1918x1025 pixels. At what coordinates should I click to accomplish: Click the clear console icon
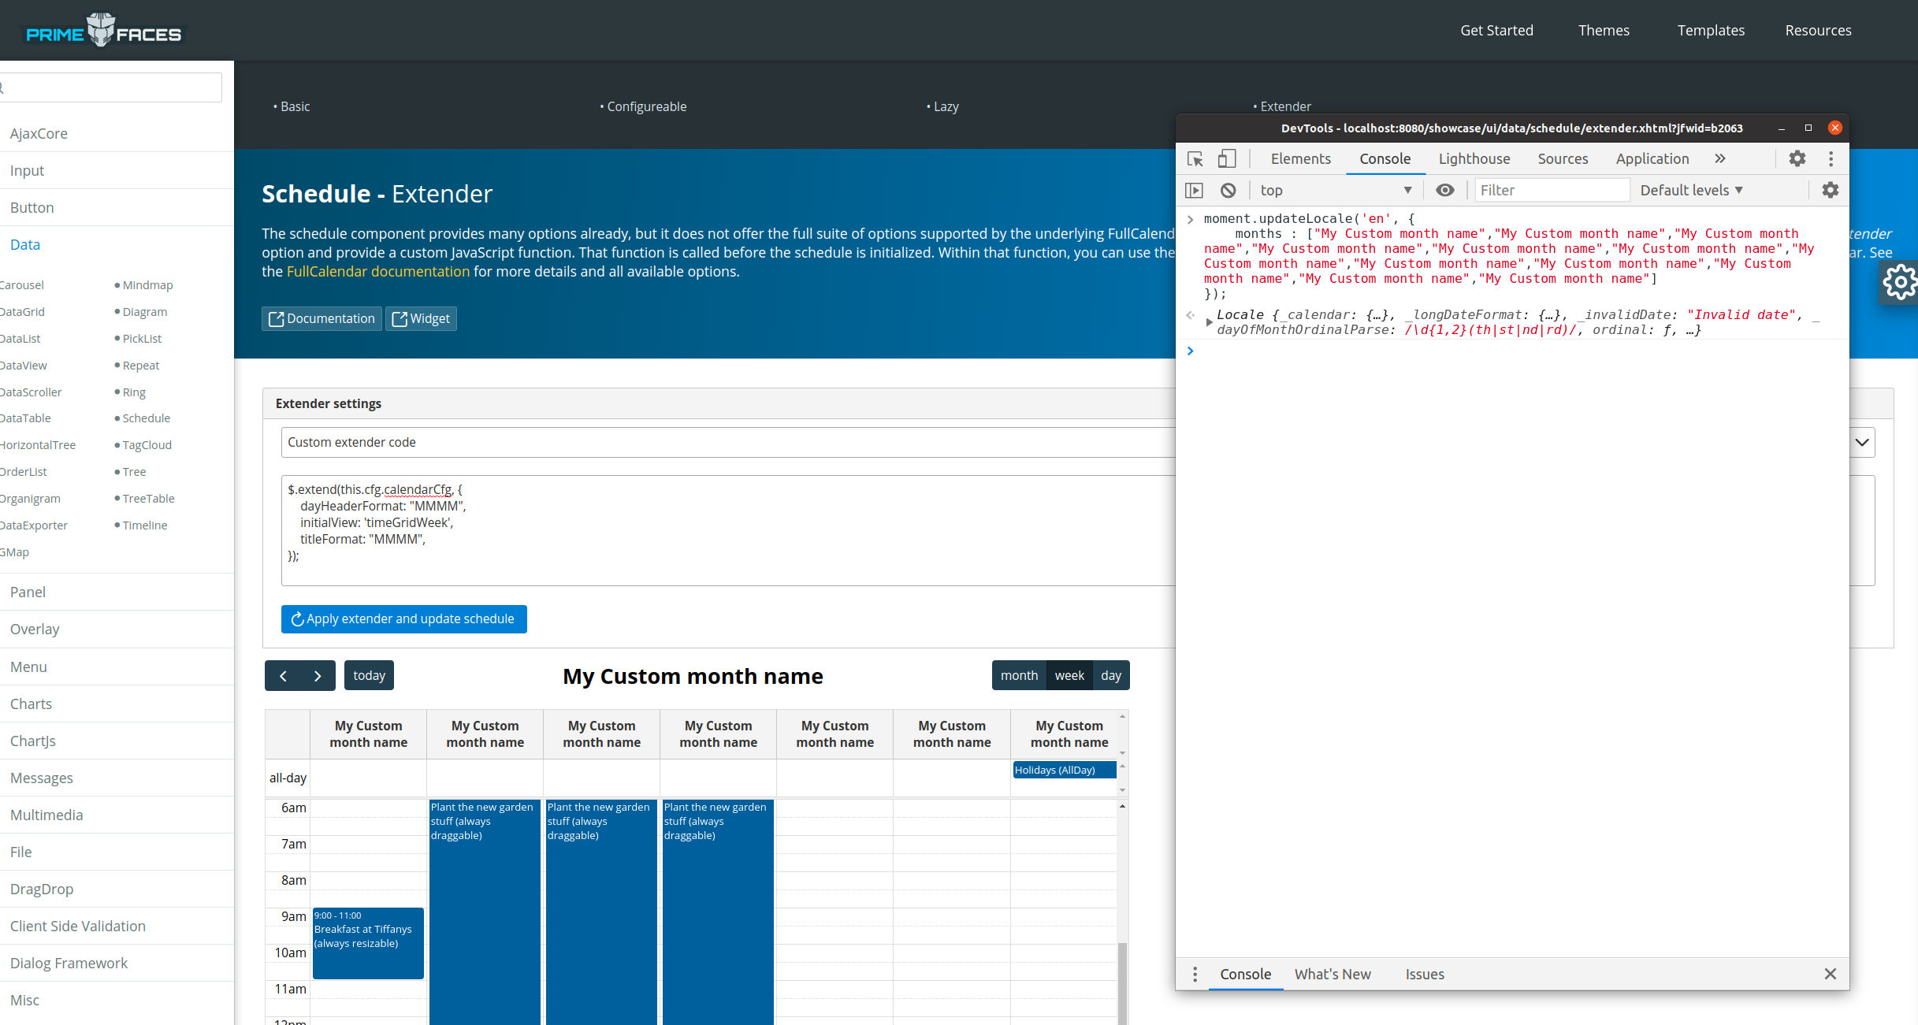click(x=1228, y=191)
